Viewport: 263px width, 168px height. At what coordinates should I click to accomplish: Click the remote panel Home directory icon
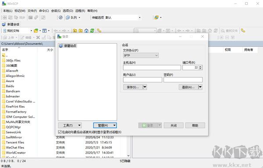(210, 31)
